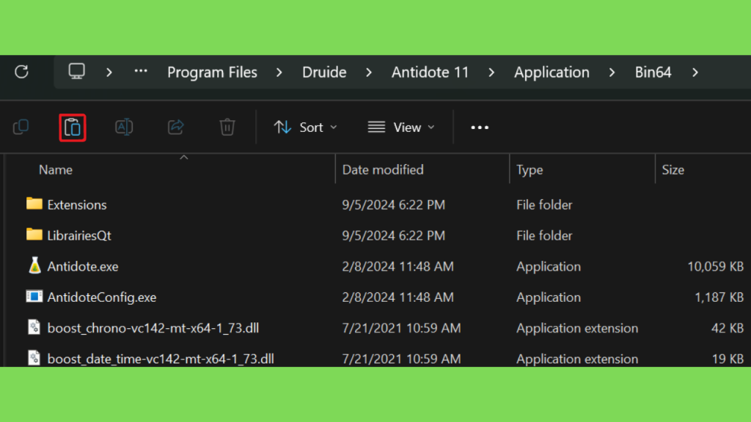Click Antidote.exe's date 2/8/2024 11:48 AM
The width and height of the screenshot is (751, 422).
[x=398, y=267]
